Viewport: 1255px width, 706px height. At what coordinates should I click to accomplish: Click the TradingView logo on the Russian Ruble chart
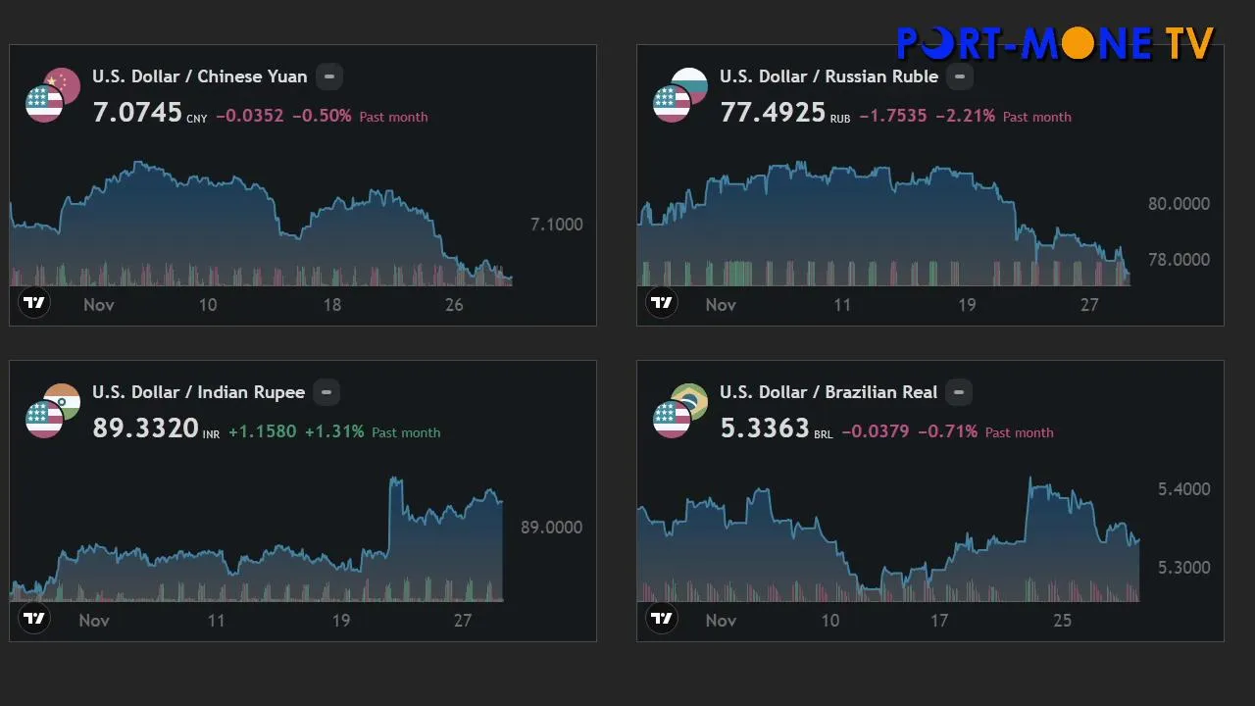662,302
